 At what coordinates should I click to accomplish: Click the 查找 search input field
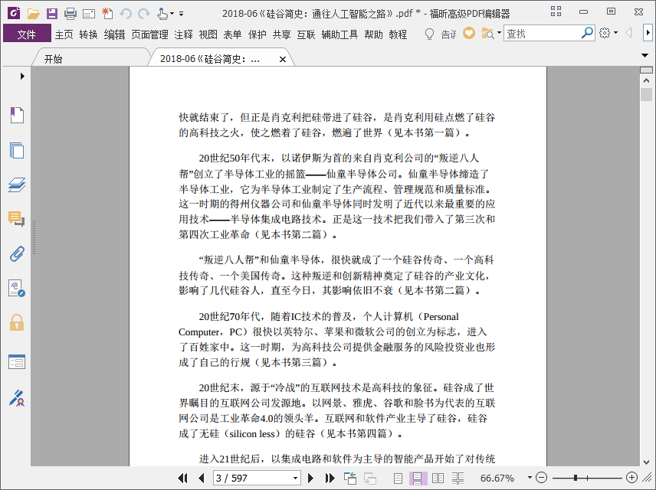point(543,33)
